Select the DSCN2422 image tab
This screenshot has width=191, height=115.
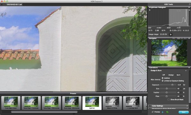tap(14, 4)
